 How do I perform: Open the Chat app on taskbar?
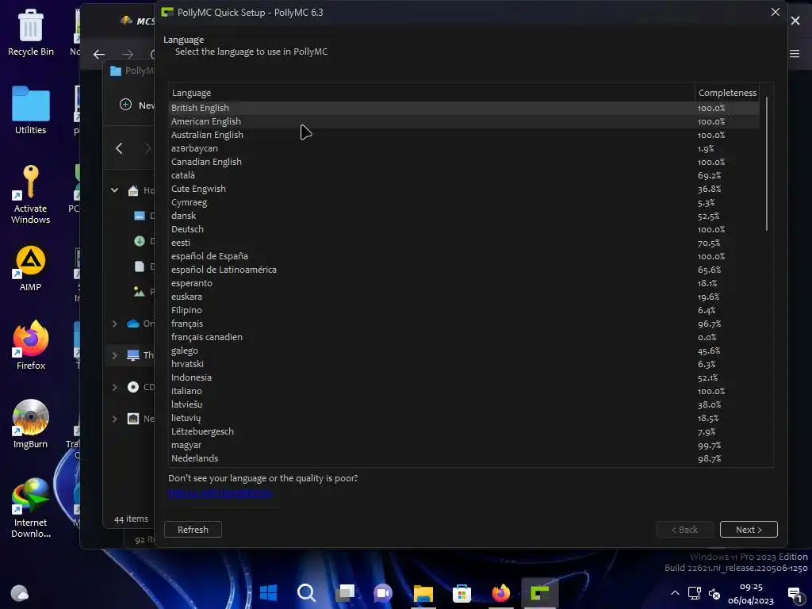pyautogui.click(x=383, y=592)
